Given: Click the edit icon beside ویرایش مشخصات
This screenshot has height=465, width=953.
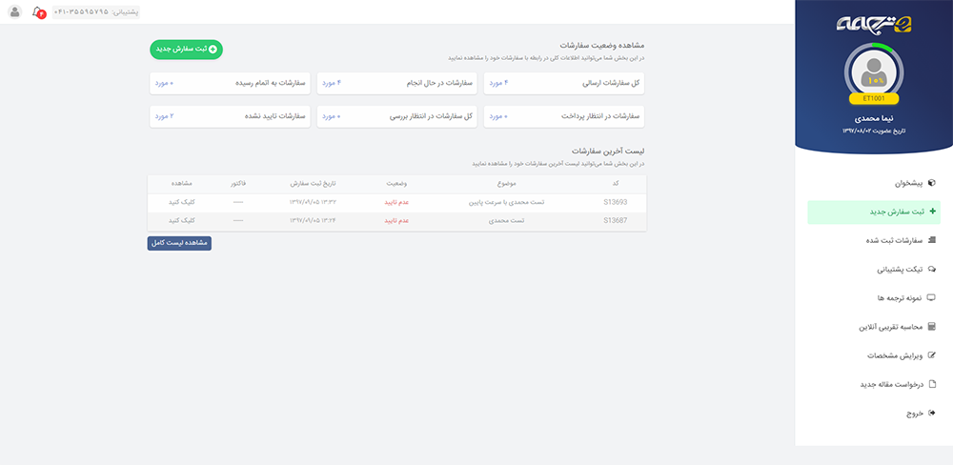Looking at the screenshot, I should pos(933,355).
